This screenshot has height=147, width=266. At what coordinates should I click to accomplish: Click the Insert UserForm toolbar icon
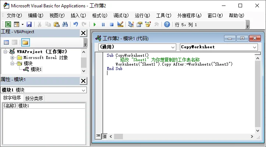(x=17, y=24)
